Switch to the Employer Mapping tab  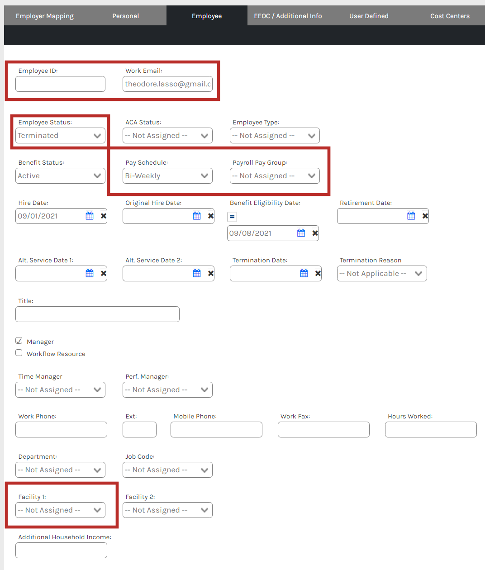45,16
